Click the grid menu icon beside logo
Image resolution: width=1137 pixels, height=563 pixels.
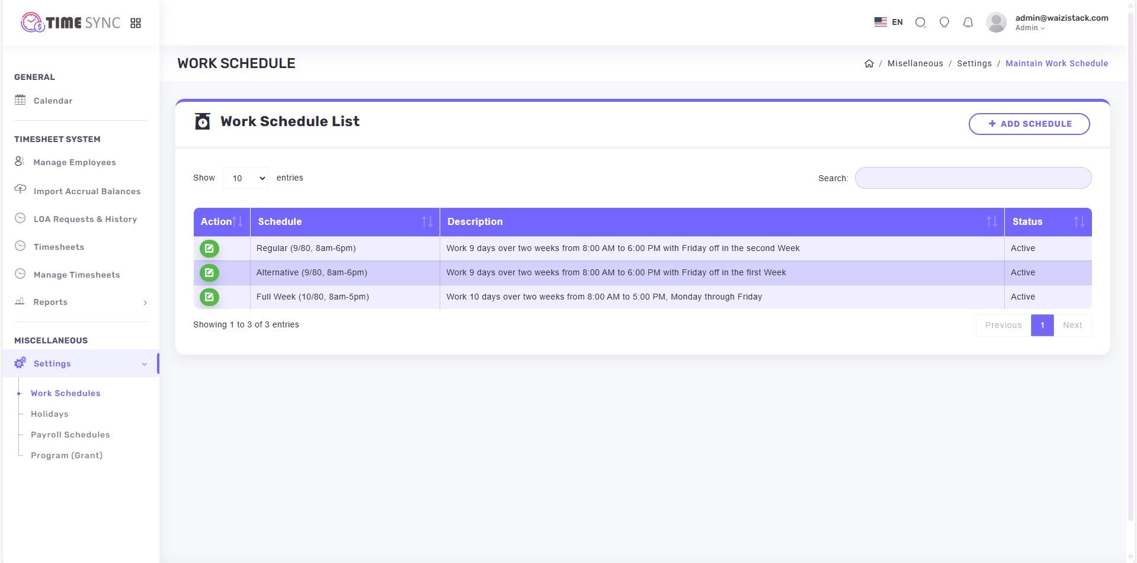(136, 23)
